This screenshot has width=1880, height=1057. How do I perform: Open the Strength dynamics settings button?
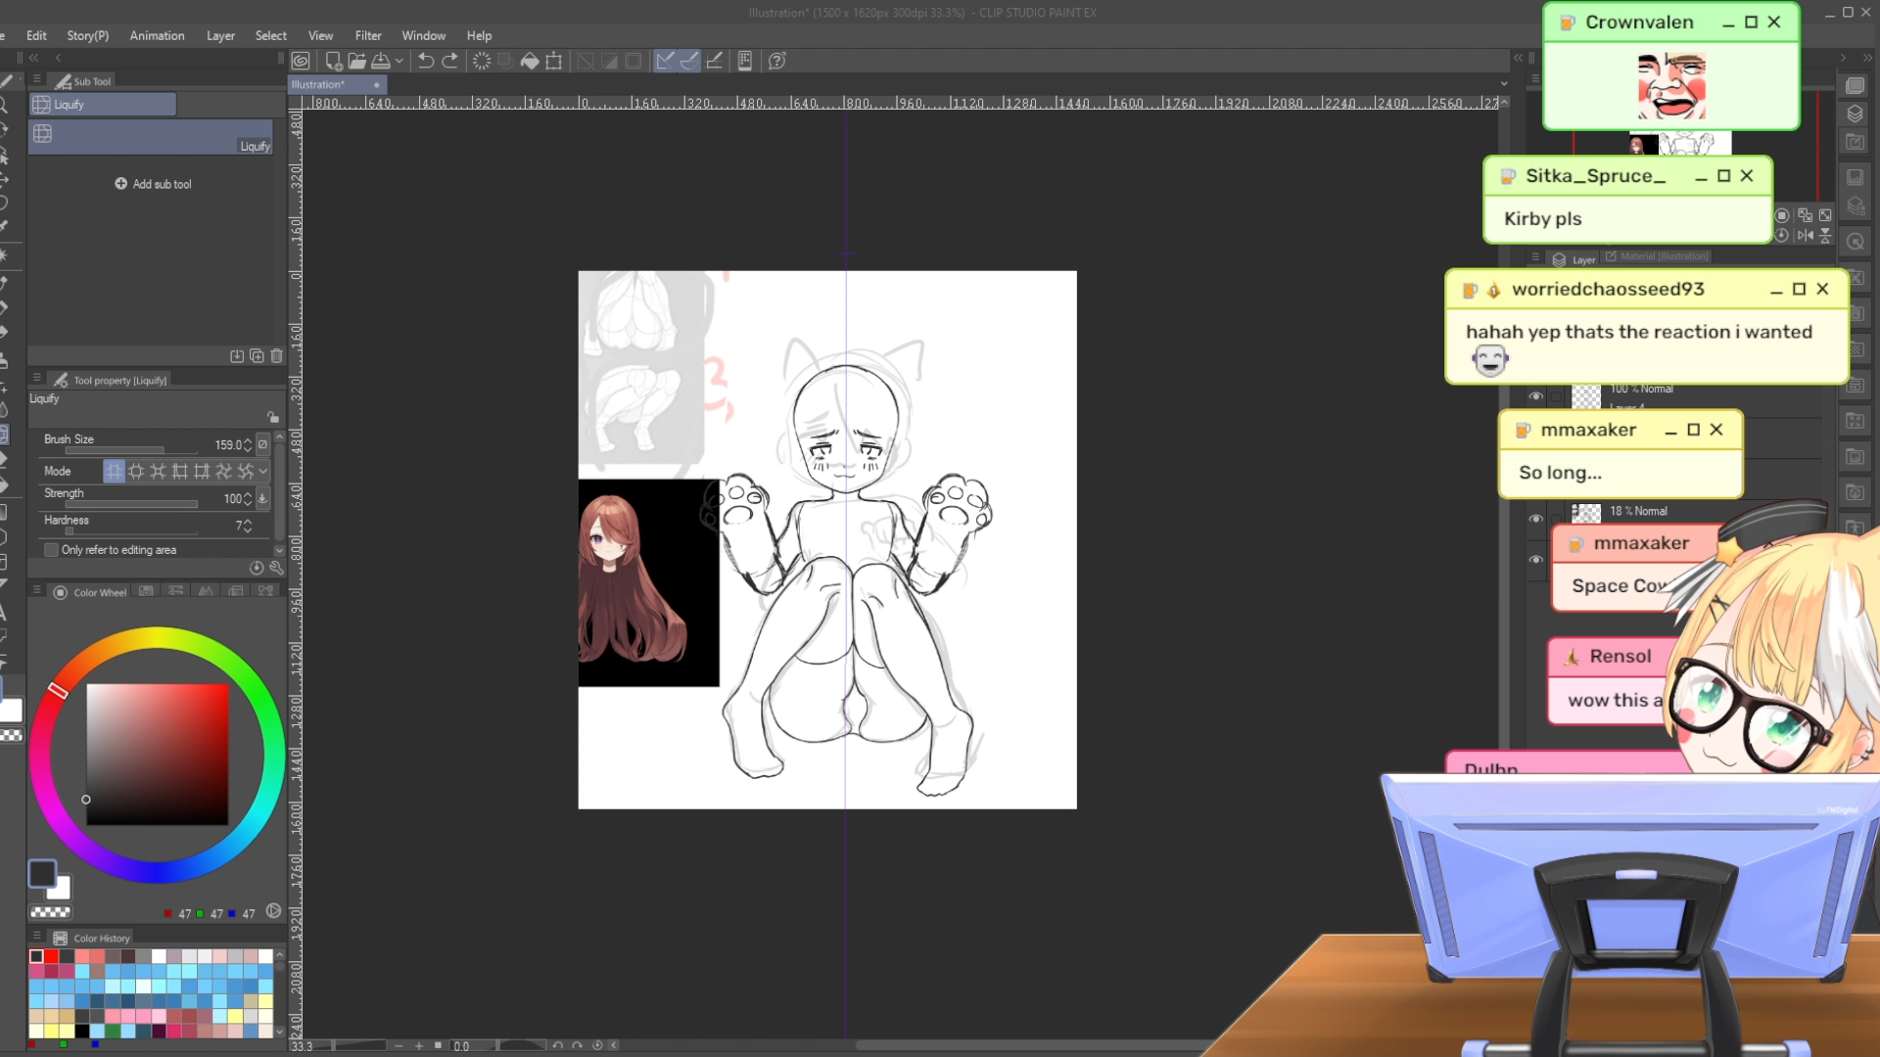[262, 498]
